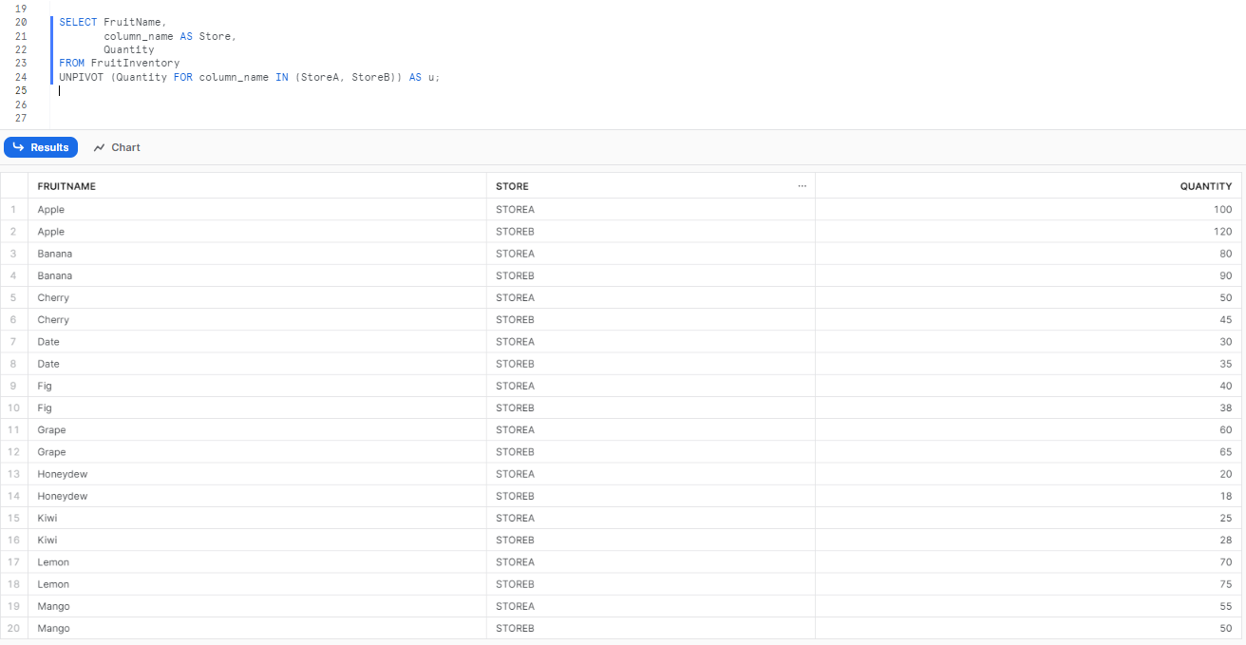Screen dimensions: 1246x645
Task: Click the Results button
Action: [41, 146]
